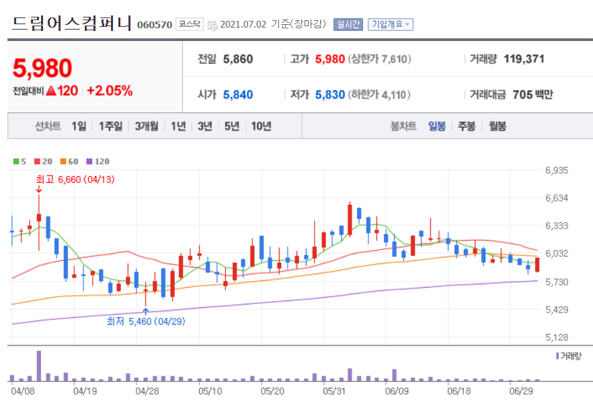The height and width of the screenshot is (404, 593).
Task: Click the 최고 6,660 (04/13) high marker
Action: [x=75, y=179]
